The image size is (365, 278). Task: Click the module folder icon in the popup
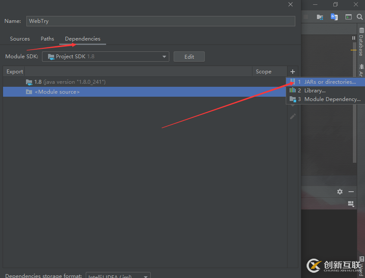[293, 99]
